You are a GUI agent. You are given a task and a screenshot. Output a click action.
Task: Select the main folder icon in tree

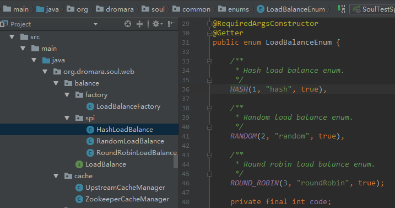[35, 49]
